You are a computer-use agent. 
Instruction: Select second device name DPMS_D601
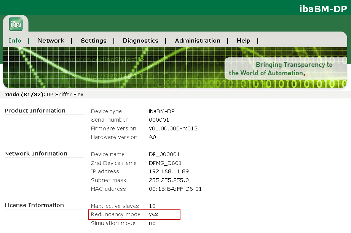[165, 163]
